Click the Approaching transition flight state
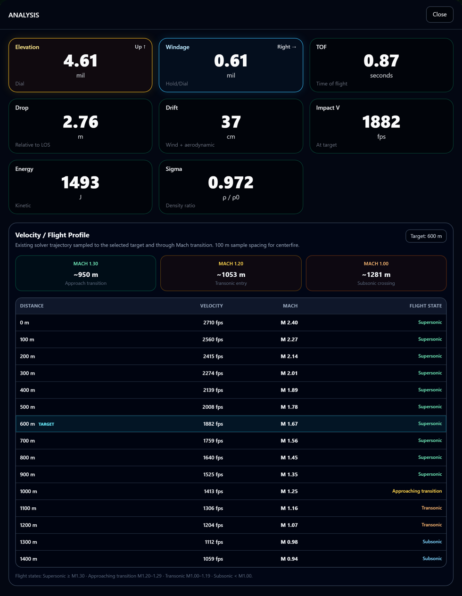 point(417,491)
